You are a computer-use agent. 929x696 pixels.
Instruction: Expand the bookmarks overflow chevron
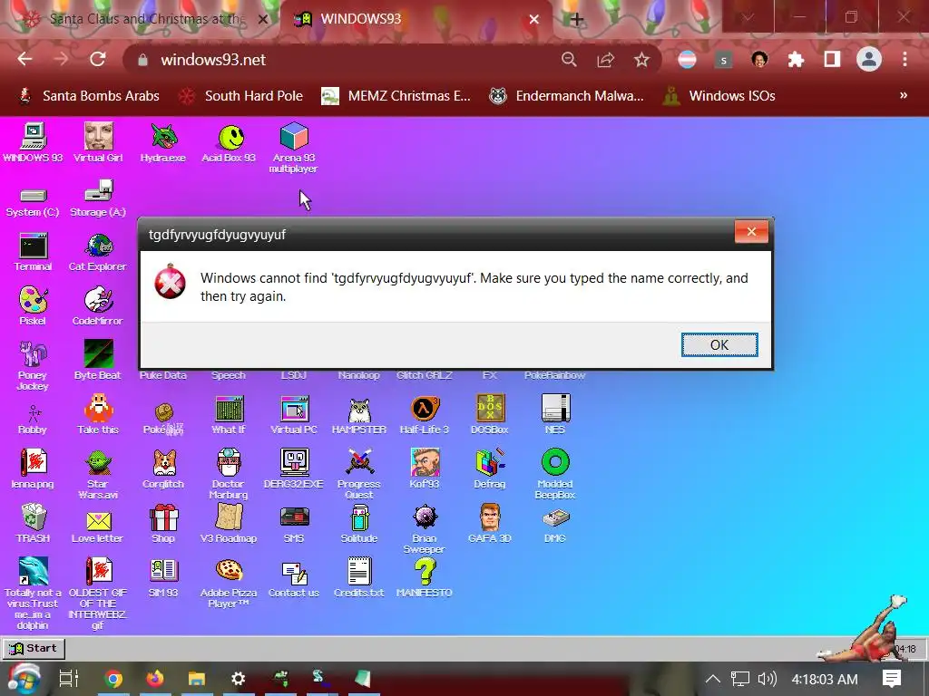tap(903, 95)
